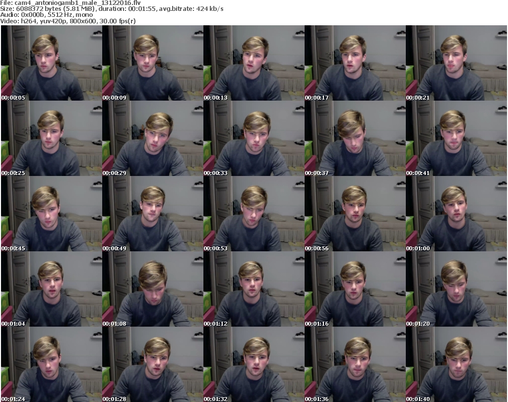The image size is (508, 402).
Task: Select the thumbnail stamped 00:01:32
Action: pyautogui.click(x=254, y=364)
